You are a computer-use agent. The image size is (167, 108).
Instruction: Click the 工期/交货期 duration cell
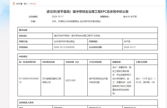[146, 81]
